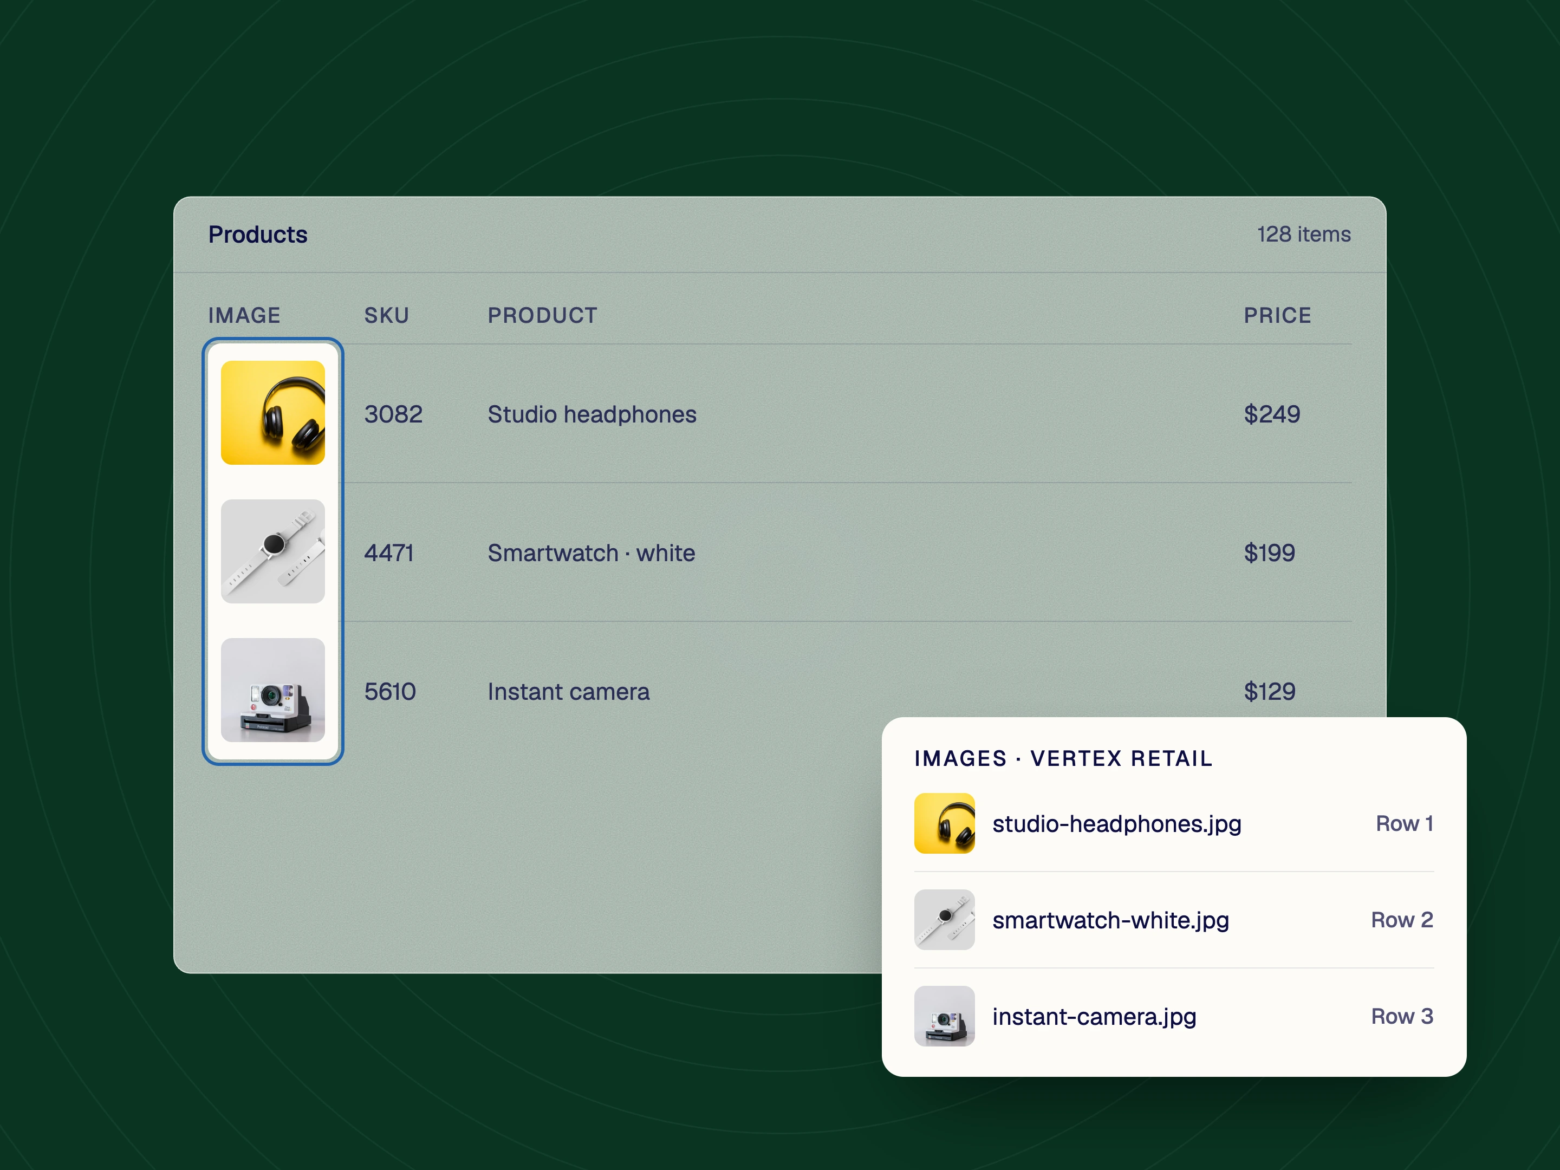Click the IMAGE column header

pos(244,315)
